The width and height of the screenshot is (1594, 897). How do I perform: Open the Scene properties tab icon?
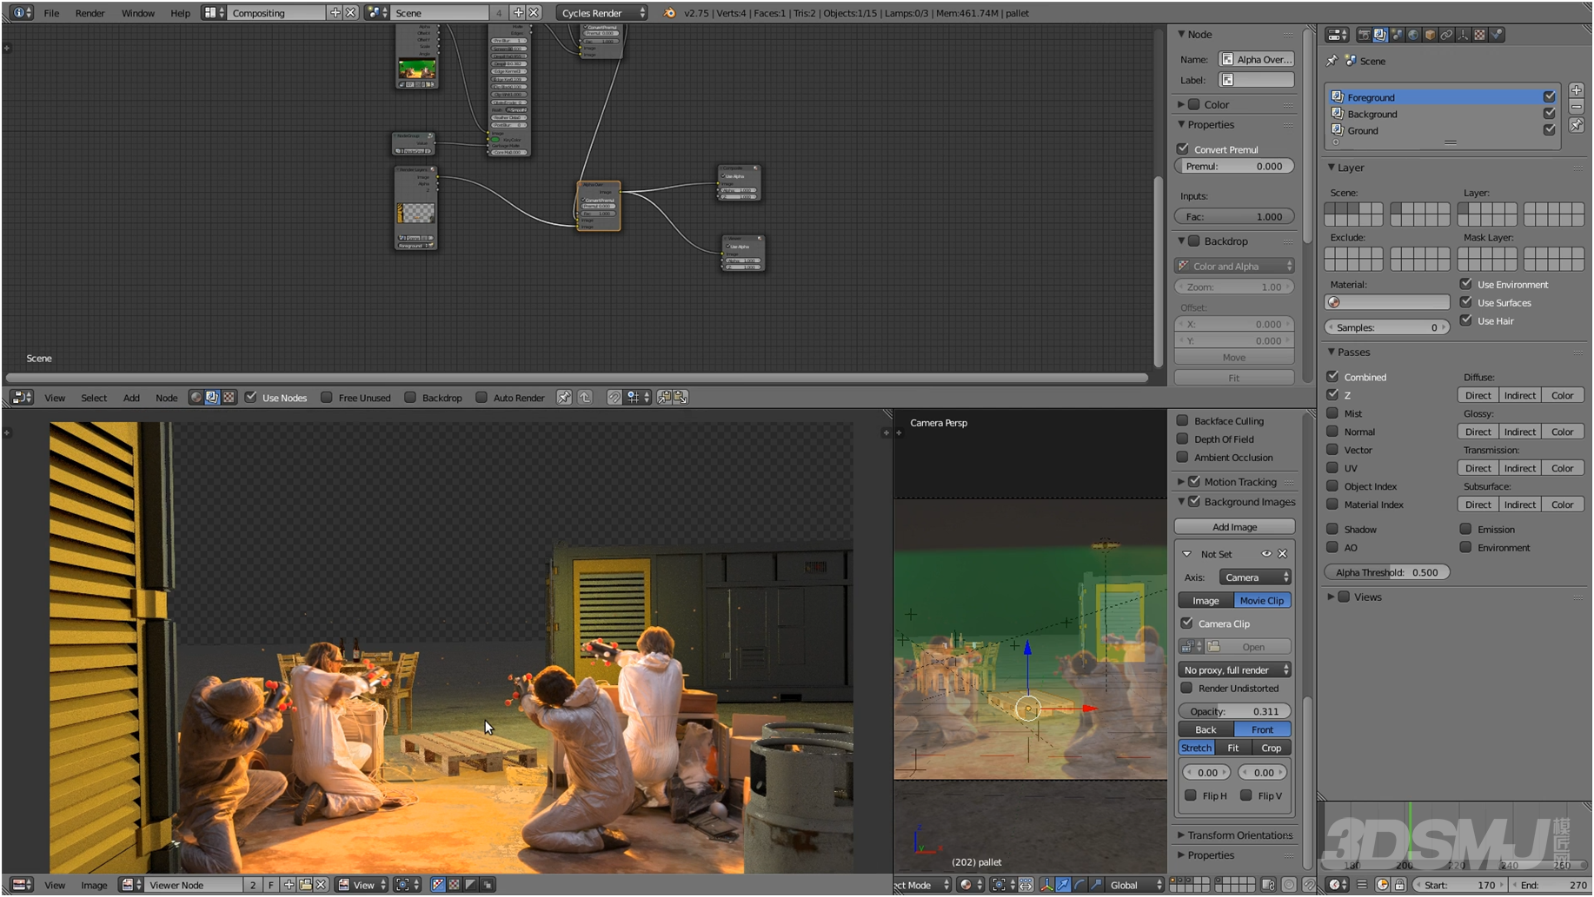(1397, 35)
